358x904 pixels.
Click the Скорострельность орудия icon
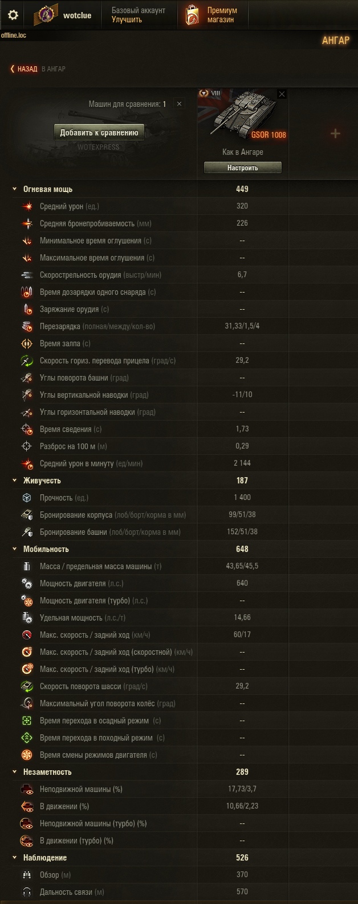coord(27,275)
